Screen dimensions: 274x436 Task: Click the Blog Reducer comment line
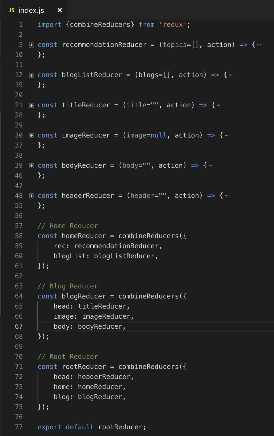(68, 286)
